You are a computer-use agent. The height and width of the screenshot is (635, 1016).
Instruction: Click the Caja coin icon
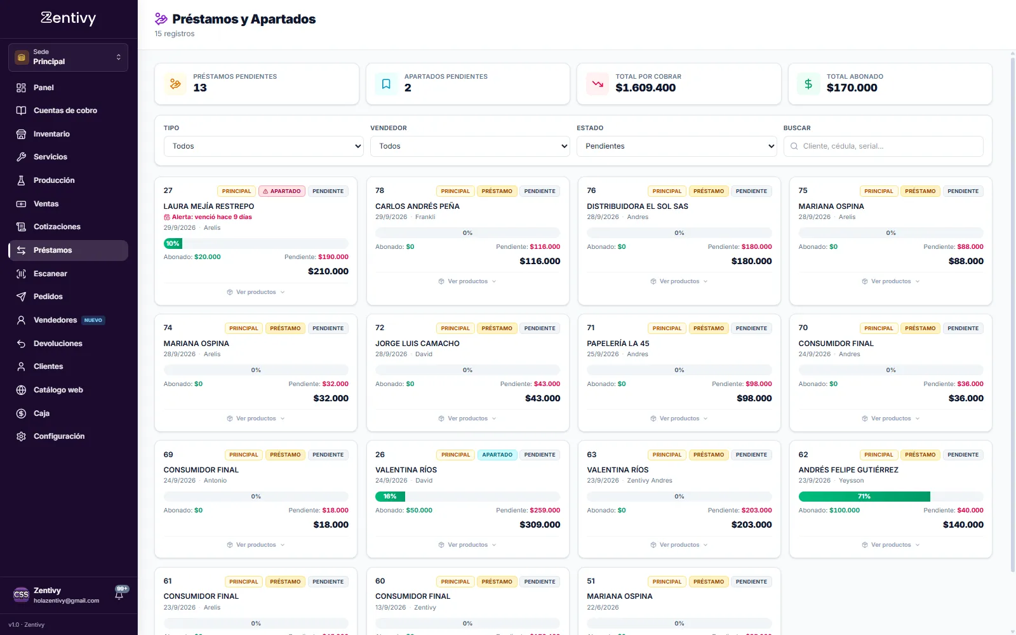(x=21, y=413)
